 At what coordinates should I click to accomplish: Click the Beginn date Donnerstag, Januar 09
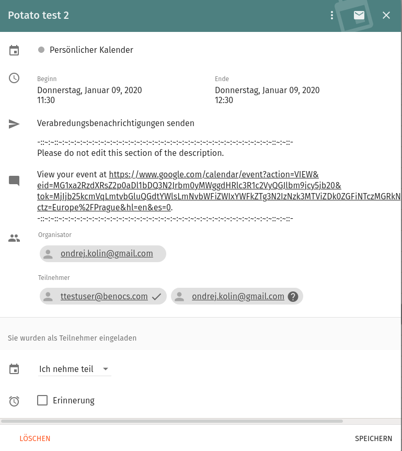coord(89,90)
